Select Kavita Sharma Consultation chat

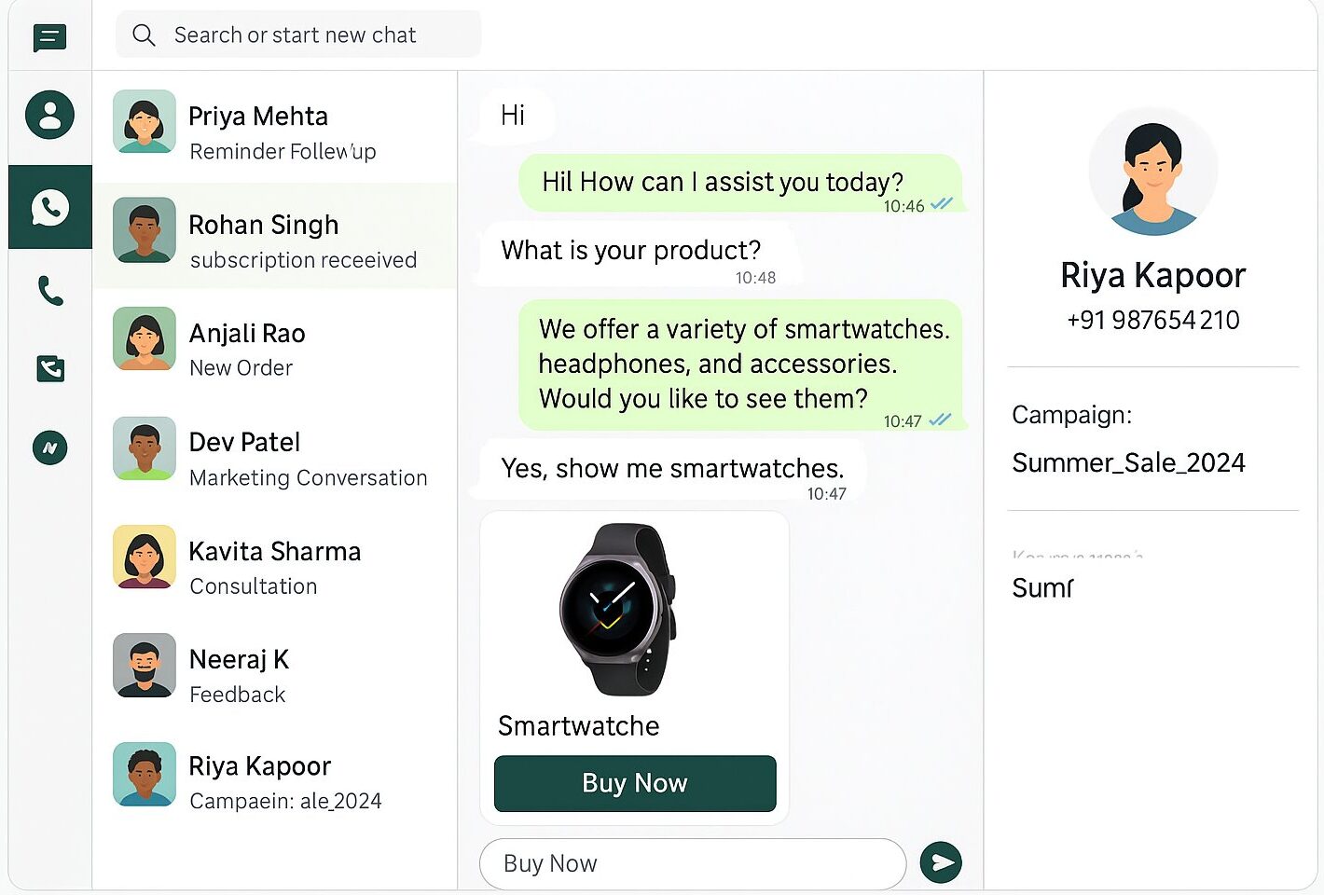[x=275, y=563]
